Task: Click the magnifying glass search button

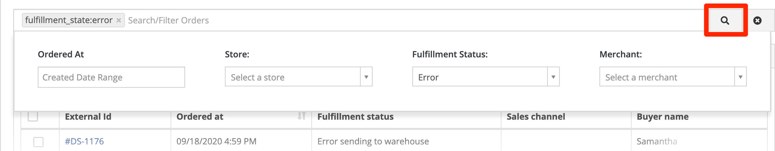Action: [x=725, y=20]
